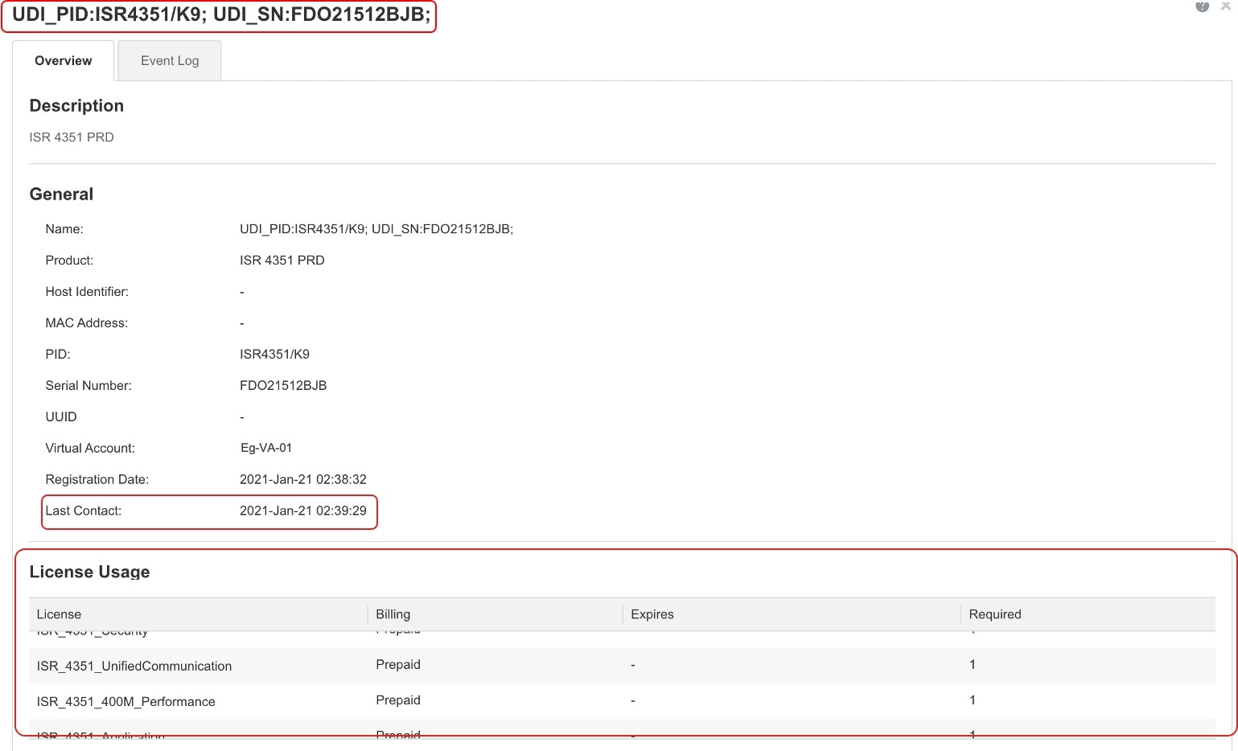Click the Host Identifier label

click(x=87, y=292)
